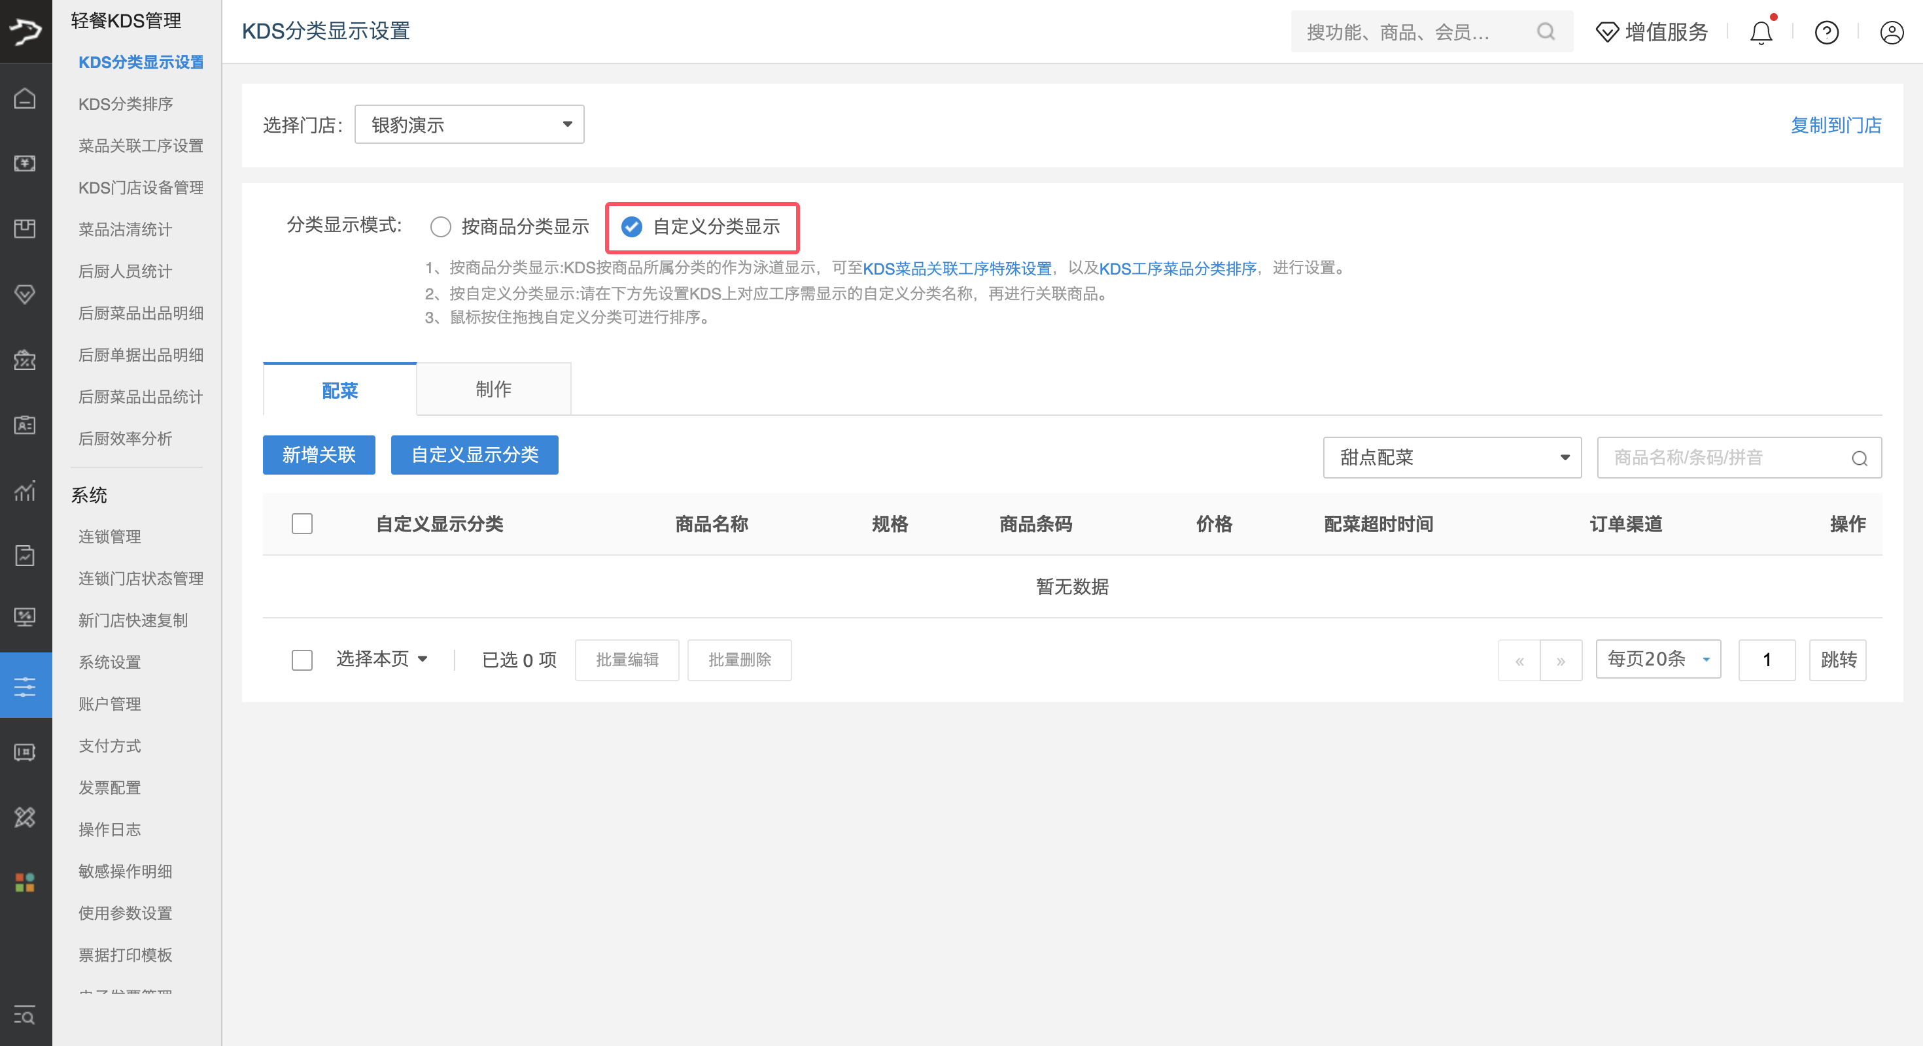This screenshot has height=1046, width=1923.
Task: Click the colorful apps grid icon in sidebar
Action: [x=26, y=883]
